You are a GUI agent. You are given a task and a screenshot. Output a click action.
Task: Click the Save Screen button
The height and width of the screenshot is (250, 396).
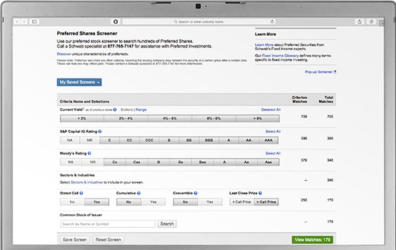point(75,240)
